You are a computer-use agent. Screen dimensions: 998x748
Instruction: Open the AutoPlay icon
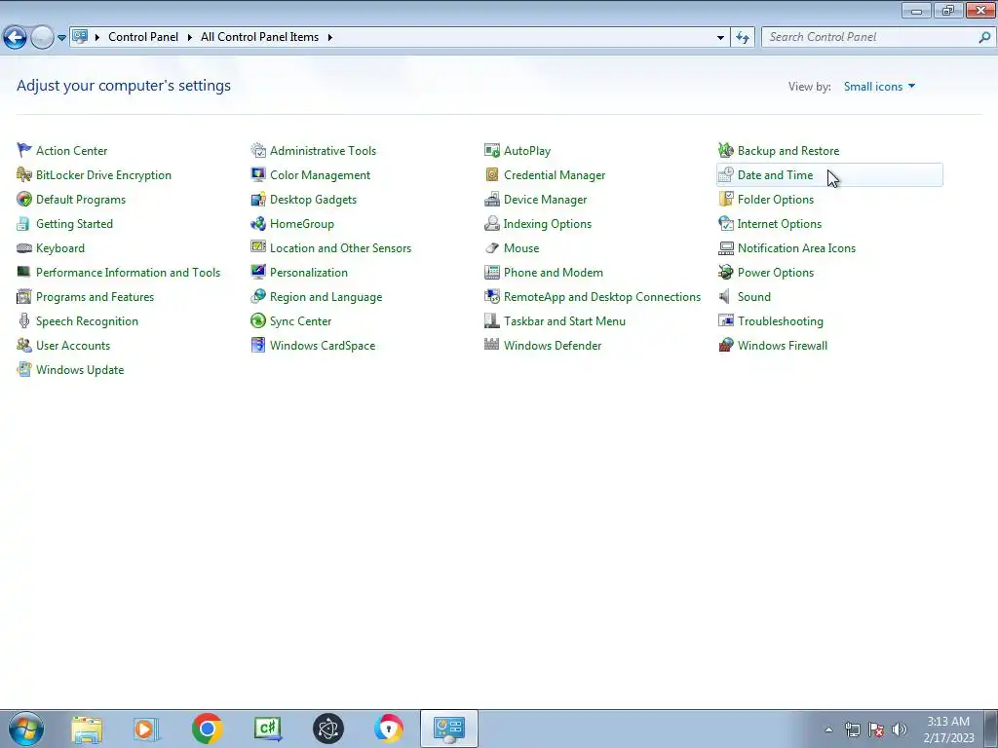point(492,150)
